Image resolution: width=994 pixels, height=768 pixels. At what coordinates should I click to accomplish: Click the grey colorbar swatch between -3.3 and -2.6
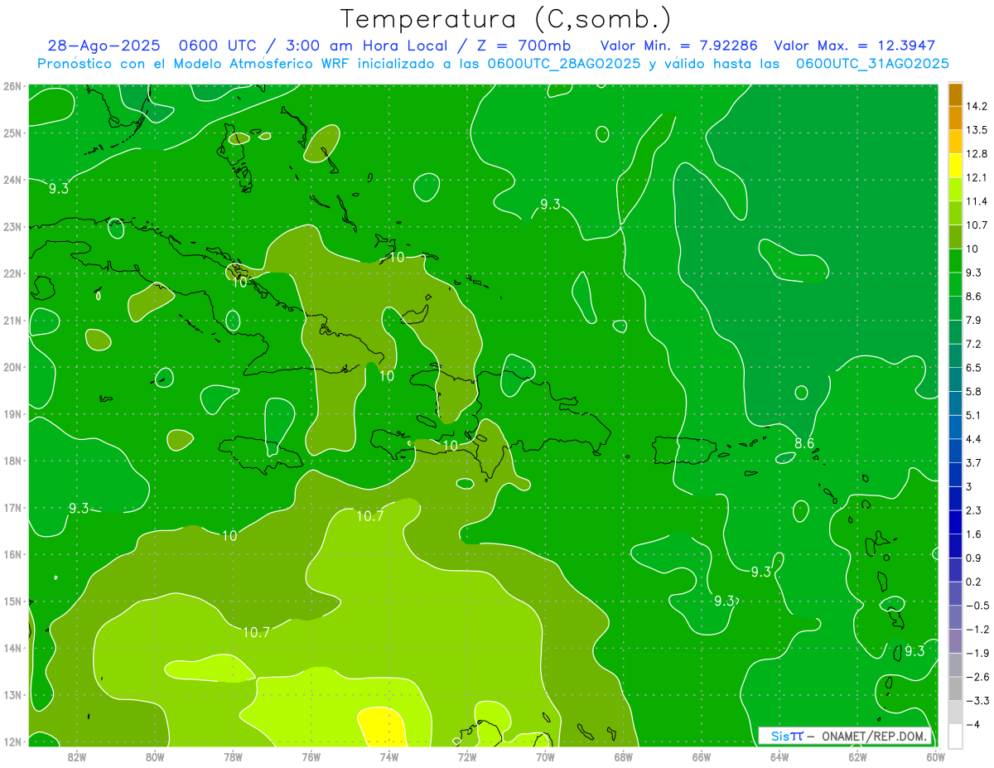click(x=955, y=688)
